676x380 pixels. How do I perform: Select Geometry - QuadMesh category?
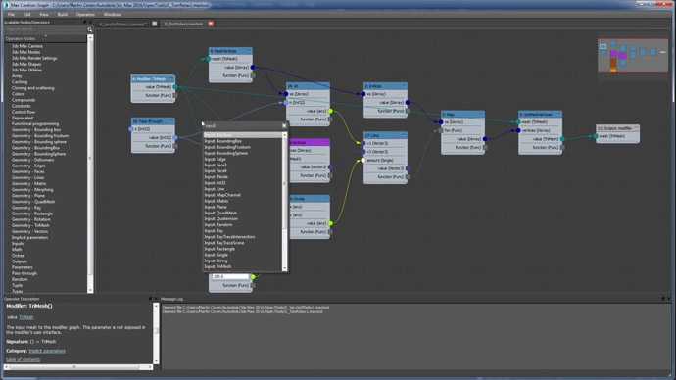click(x=33, y=202)
